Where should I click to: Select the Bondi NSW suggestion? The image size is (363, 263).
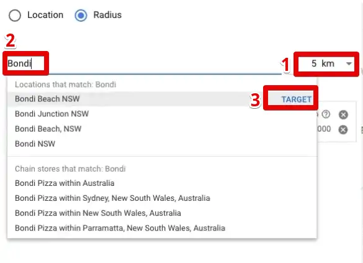[35, 144]
